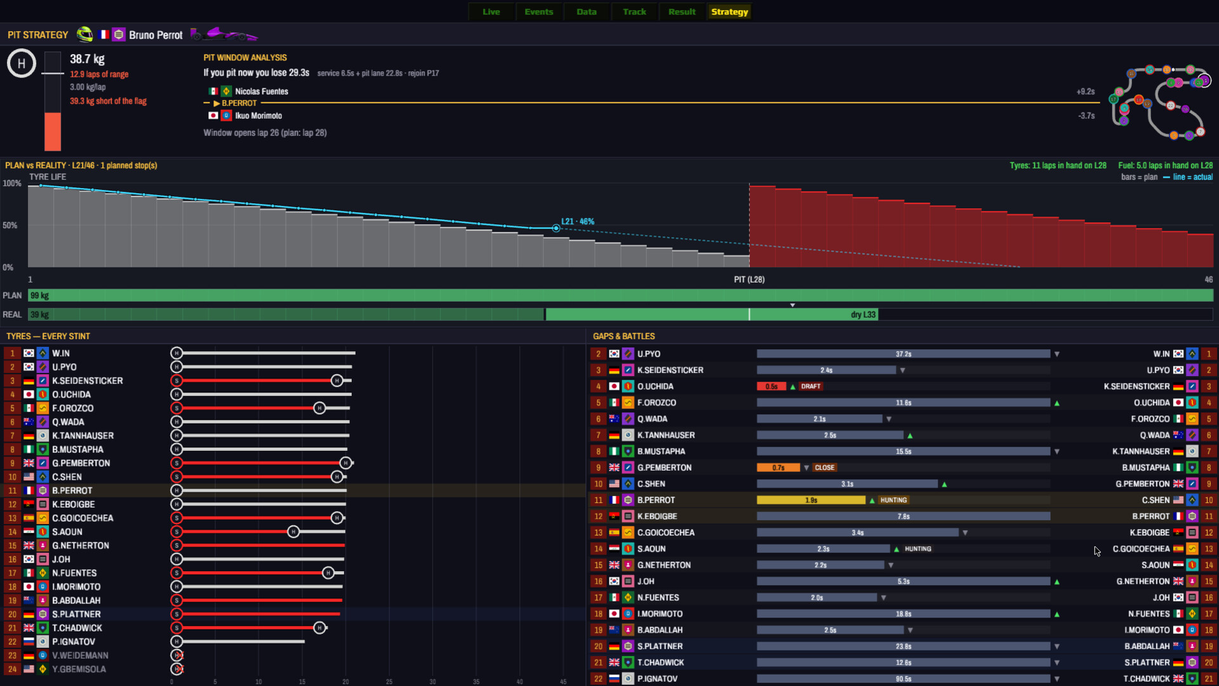This screenshot has width=1219, height=686.
Task: Click the hard tyre compound H icon
Action: coord(22,64)
